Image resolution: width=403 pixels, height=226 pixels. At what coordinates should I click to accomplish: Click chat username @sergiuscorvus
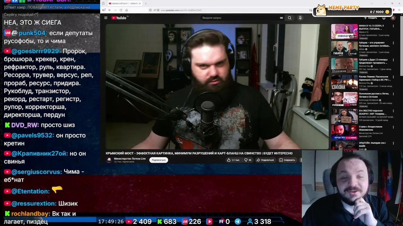[37, 172]
